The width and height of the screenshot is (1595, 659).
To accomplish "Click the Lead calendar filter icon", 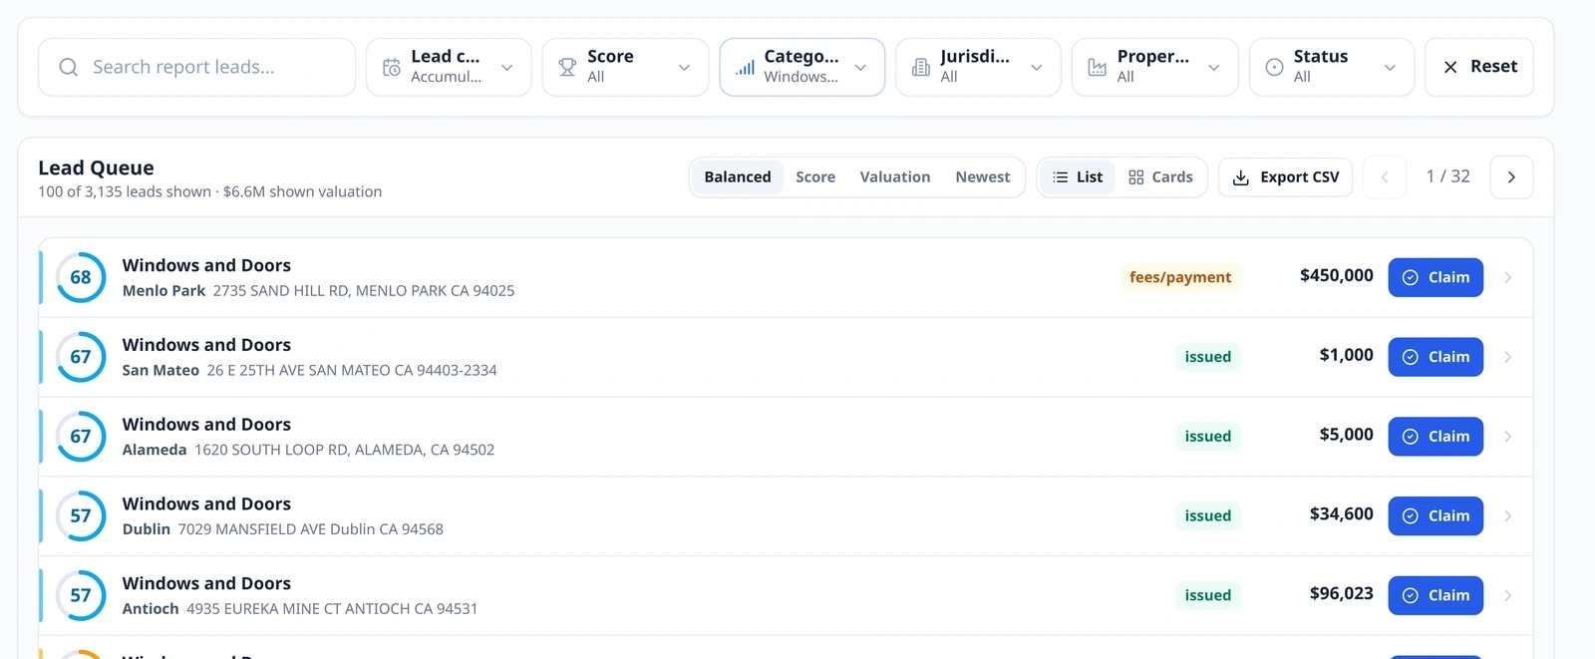I will click(x=392, y=67).
